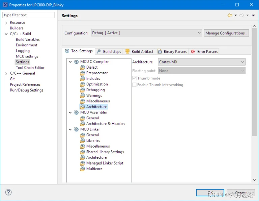Click the Binary Parsers file icon

pos(160,51)
